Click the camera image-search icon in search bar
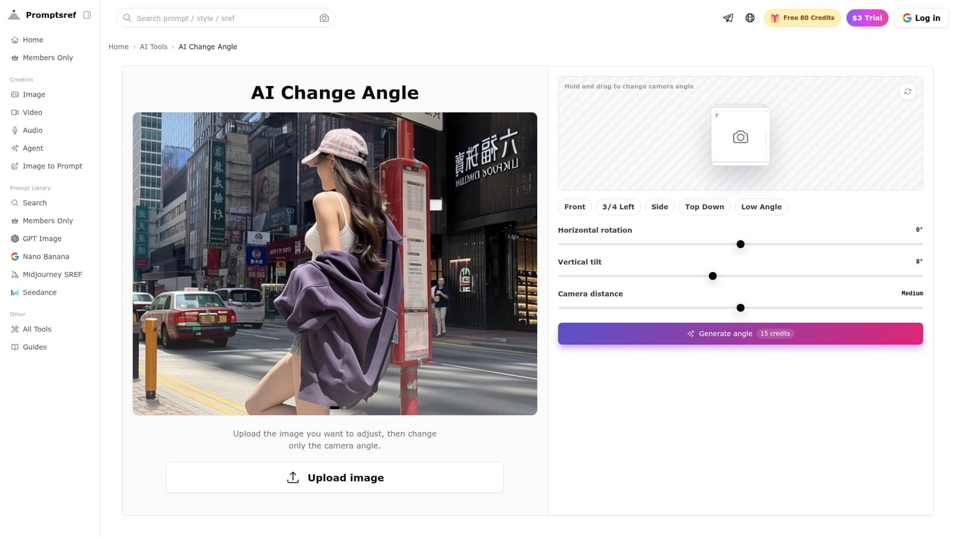This screenshot has width=955, height=537. click(x=324, y=18)
